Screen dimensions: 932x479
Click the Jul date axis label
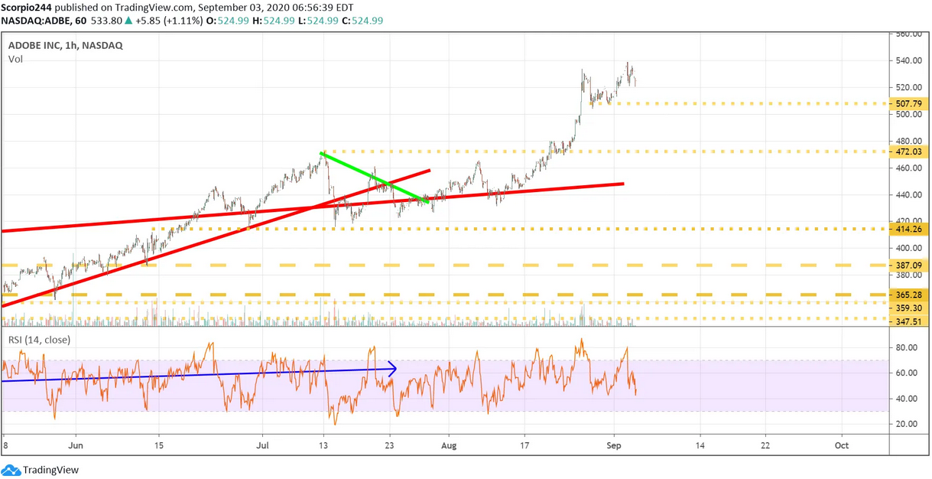pos(264,445)
